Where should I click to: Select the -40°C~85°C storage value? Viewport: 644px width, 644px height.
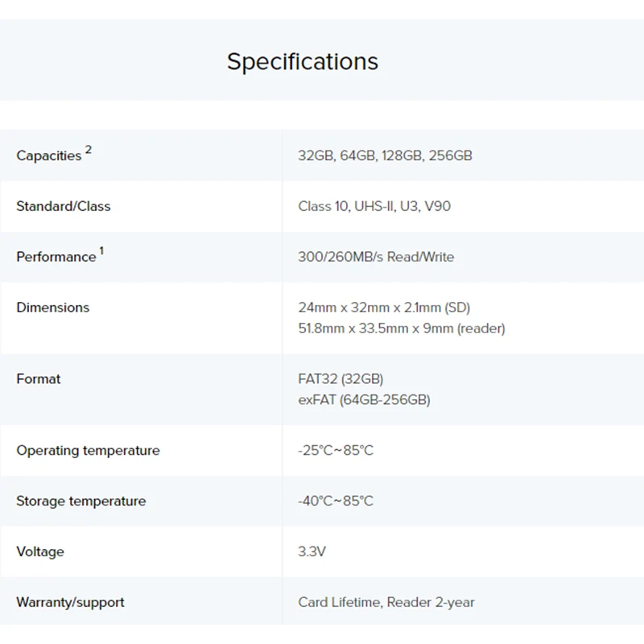pyautogui.click(x=336, y=501)
